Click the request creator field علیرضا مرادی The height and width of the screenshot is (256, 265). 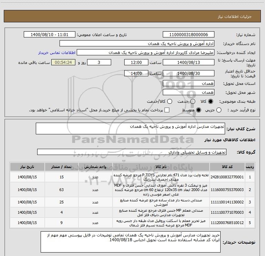coord(145,53)
